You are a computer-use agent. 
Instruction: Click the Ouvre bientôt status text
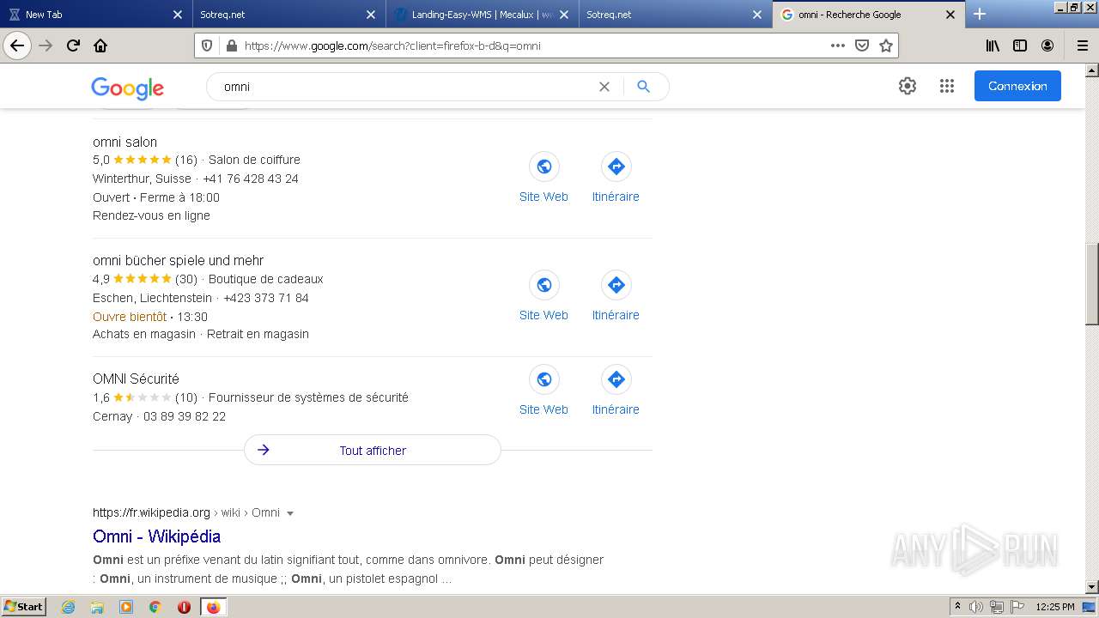130,317
